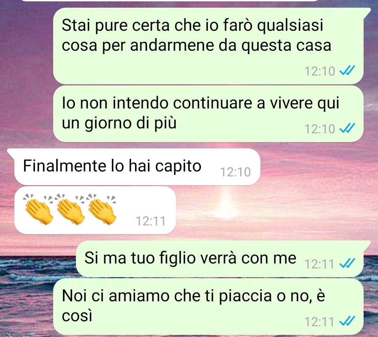This screenshot has width=378, height=337.
Task: Click the third clapping hands emoji
Action: point(102,209)
